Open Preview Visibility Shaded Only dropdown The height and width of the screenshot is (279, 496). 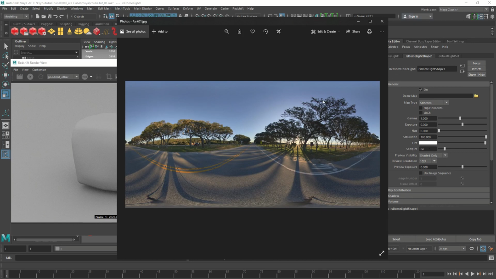coord(433,156)
